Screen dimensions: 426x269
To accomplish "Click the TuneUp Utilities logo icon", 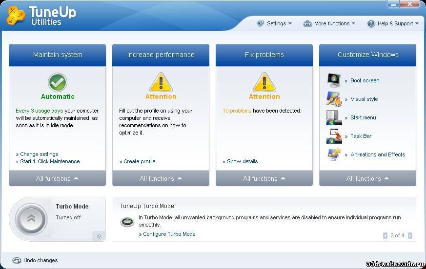I will [16, 16].
